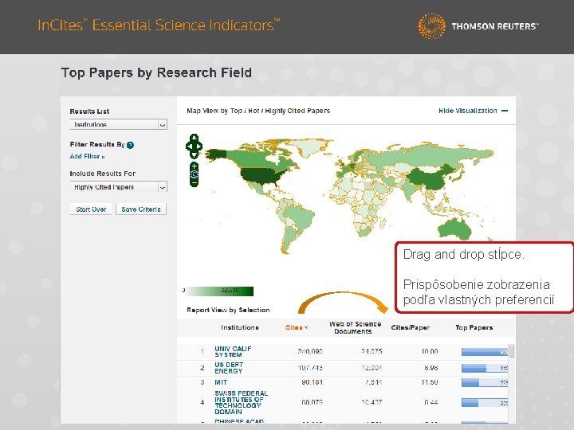The image size is (574, 430).
Task: Open the Highly Cited Papers dropdown
Action: (118, 187)
